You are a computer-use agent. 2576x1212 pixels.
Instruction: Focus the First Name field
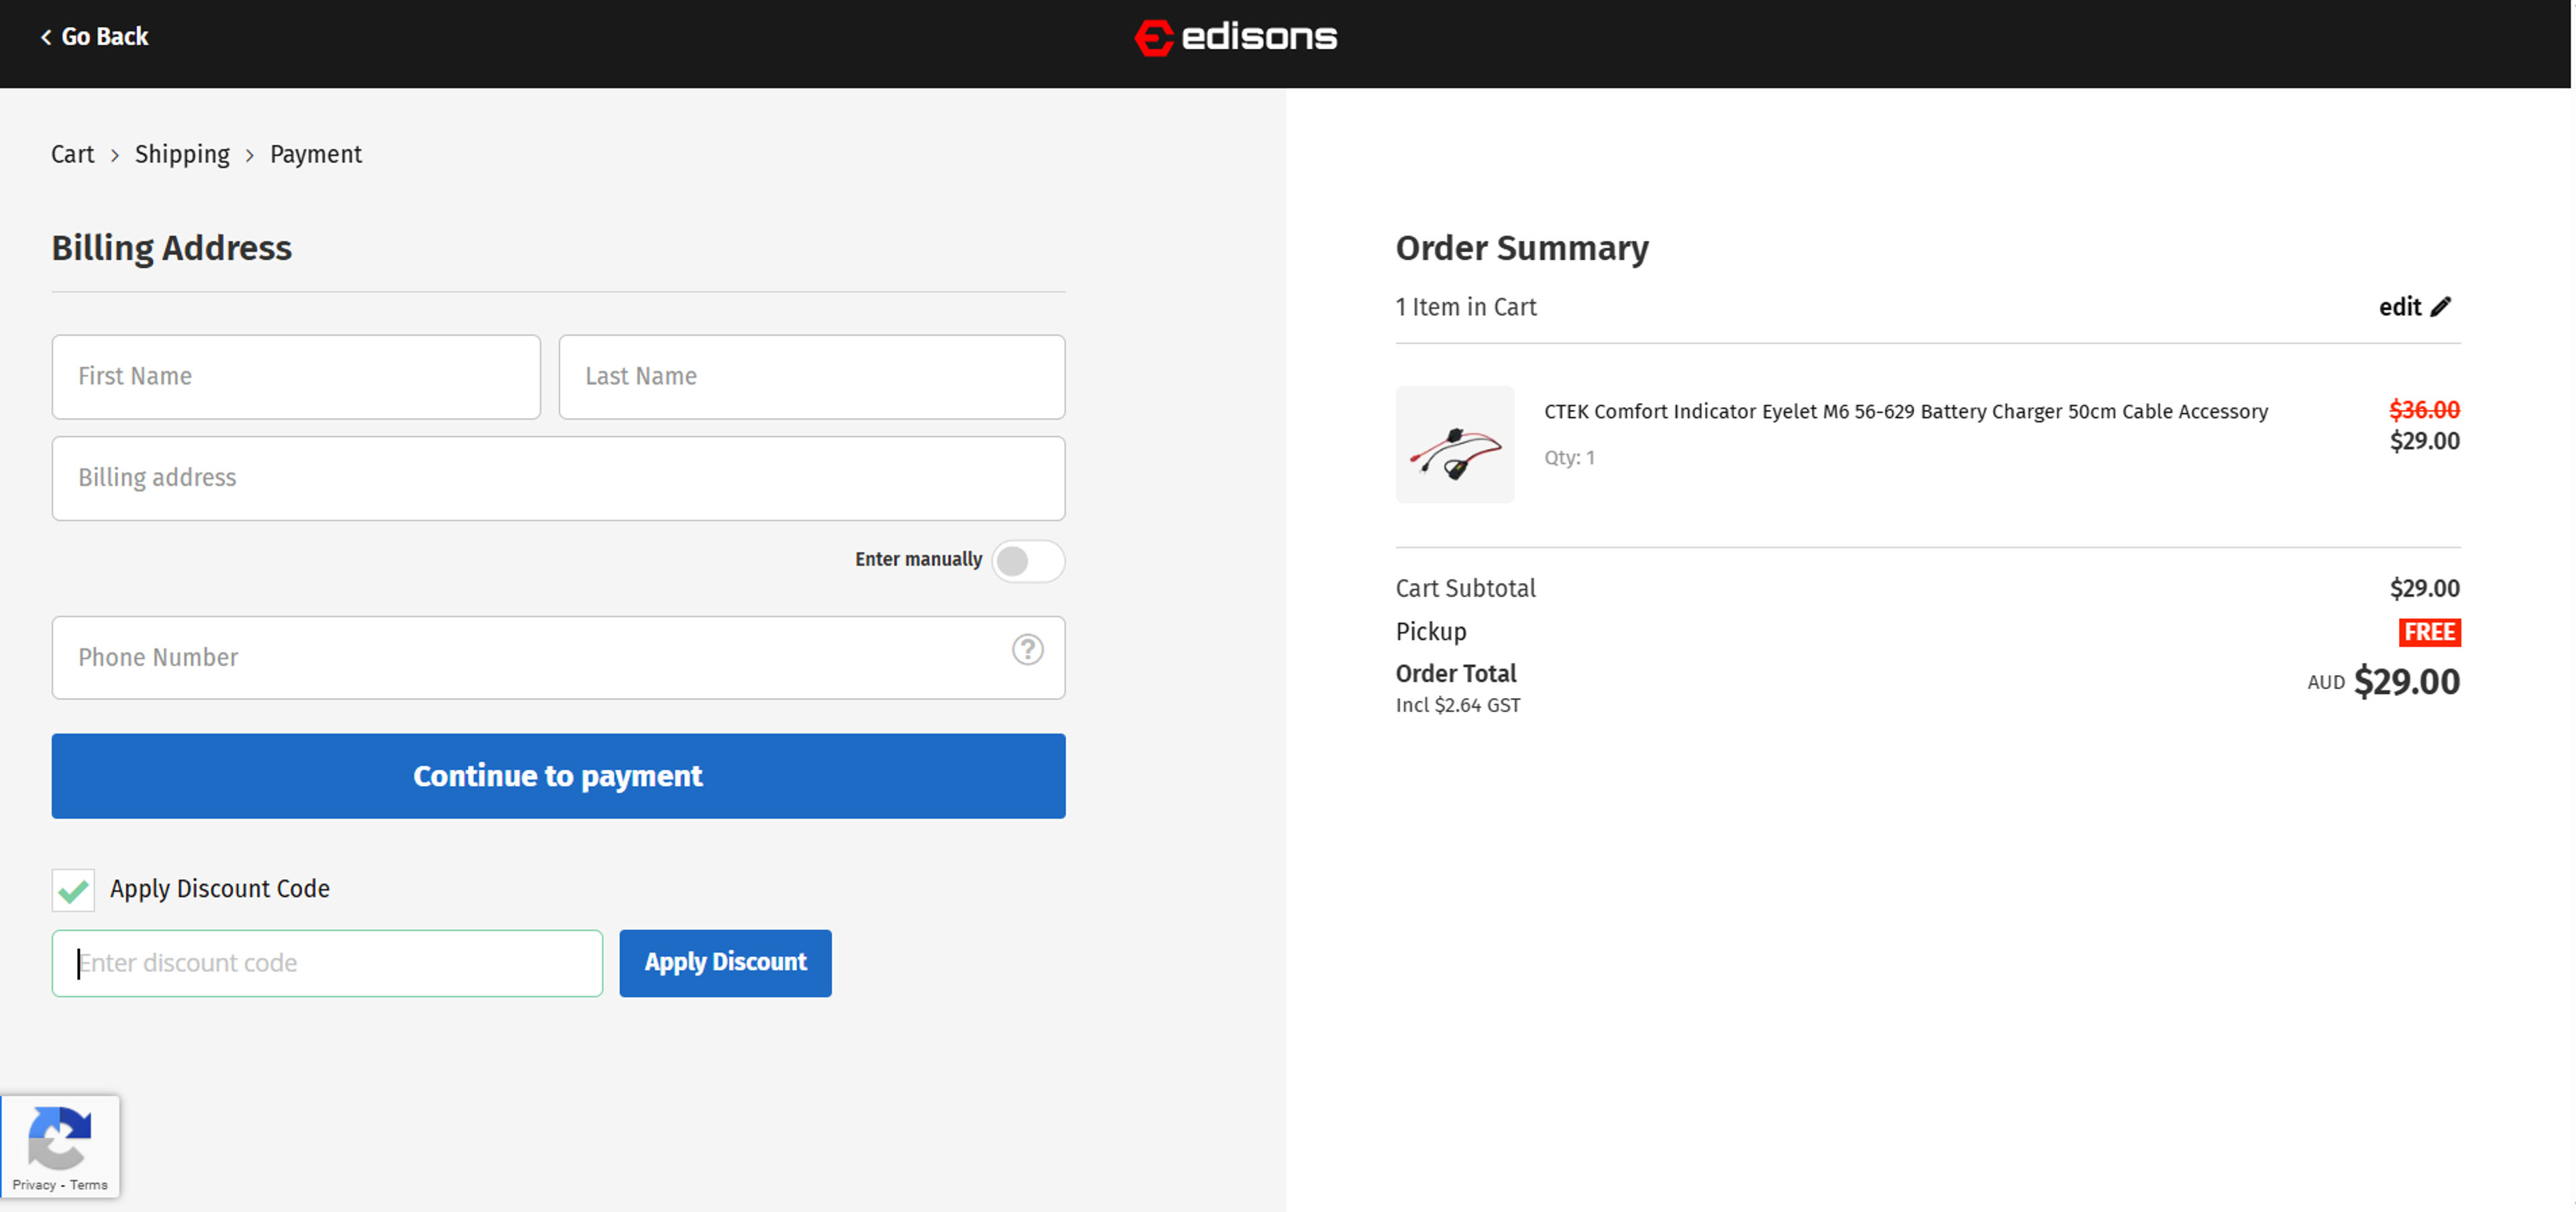coord(296,377)
